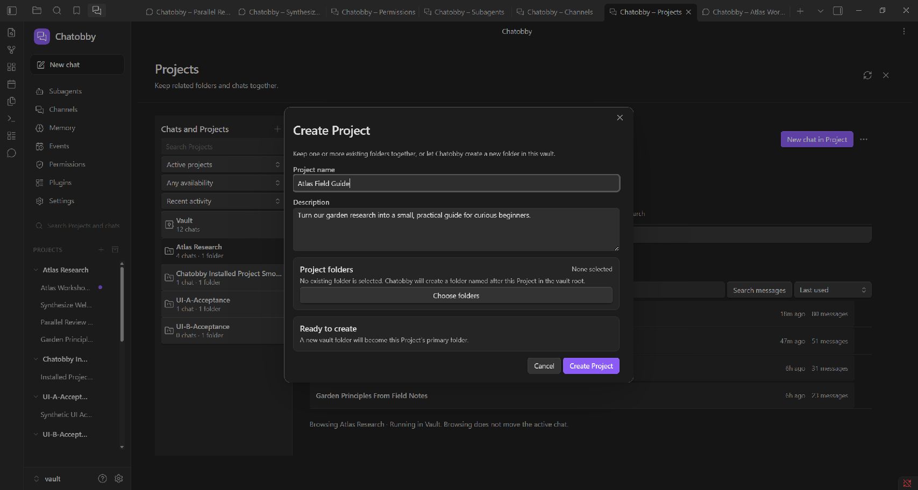Open the three-dot menu next to New chat in Project

[864, 139]
